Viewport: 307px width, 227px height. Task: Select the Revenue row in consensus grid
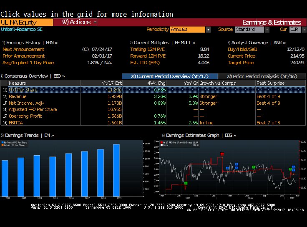pyautogui.click(x=153, y=96)
